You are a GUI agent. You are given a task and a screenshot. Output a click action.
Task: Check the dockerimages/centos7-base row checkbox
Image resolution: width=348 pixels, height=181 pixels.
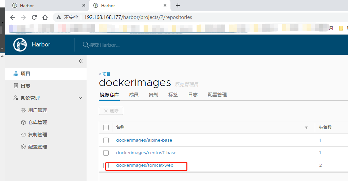click(106, 153)
